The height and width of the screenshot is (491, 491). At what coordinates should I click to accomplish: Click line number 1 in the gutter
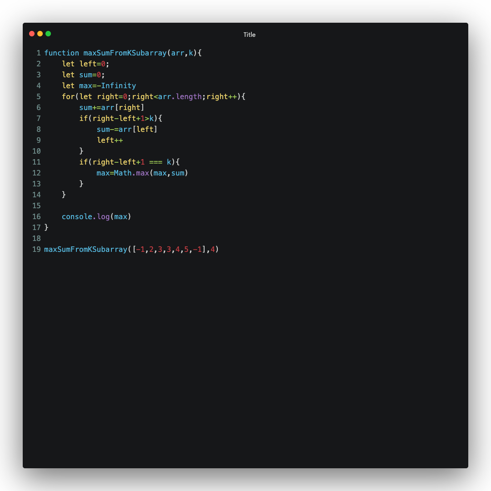coord(39,53)
